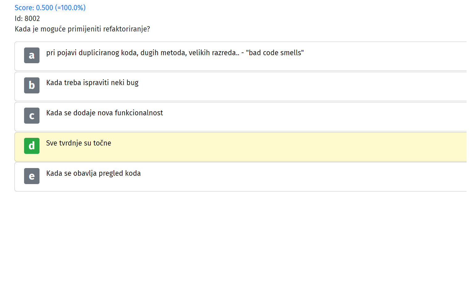Pick "Kada se dodaje nova funkcionalnost" option
Viewport: 474px width, 296px height.
pos(105,113)
